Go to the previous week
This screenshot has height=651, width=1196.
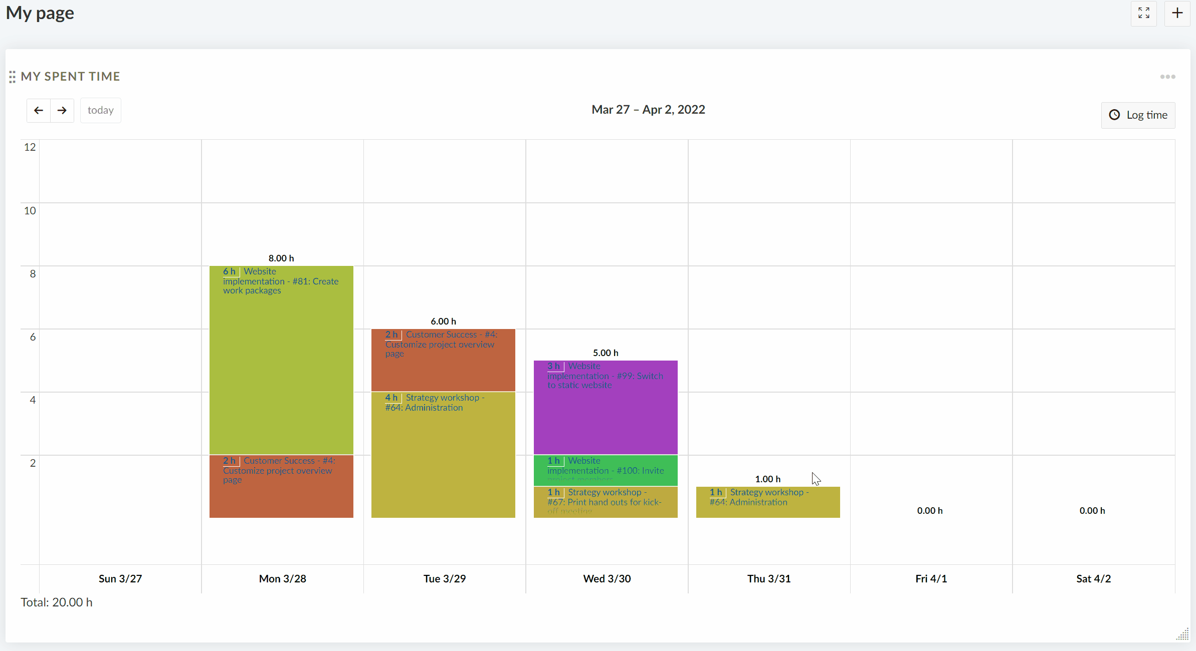[39, 110]
